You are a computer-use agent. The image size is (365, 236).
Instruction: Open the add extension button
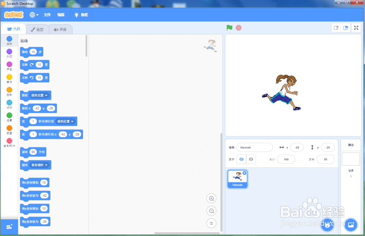pos(9,227)
